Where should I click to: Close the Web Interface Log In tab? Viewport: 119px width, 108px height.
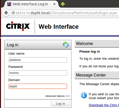(54, 4)
